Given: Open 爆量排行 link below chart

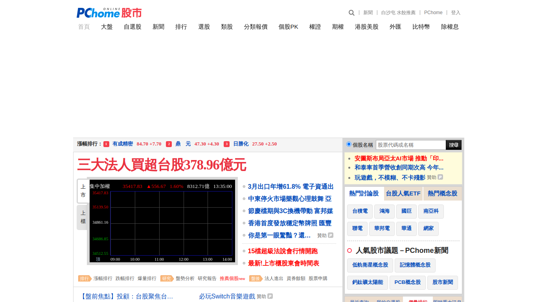Looking at the screenshot, I should tap(147, 278).
